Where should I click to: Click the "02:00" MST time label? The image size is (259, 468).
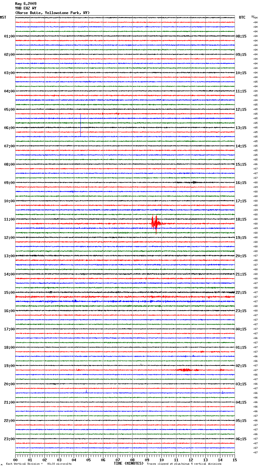pyautogui.click(x=9, y=55)
